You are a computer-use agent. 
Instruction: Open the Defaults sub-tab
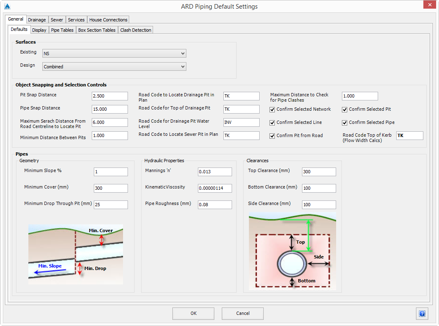point(19,29)
